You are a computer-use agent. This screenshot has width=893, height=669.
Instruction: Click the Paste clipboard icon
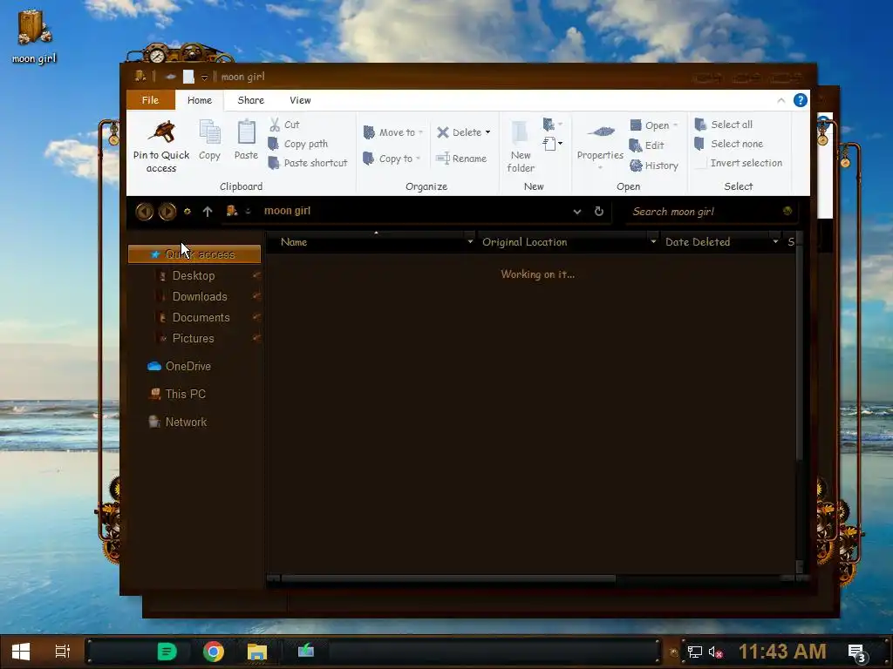(246, 140)
